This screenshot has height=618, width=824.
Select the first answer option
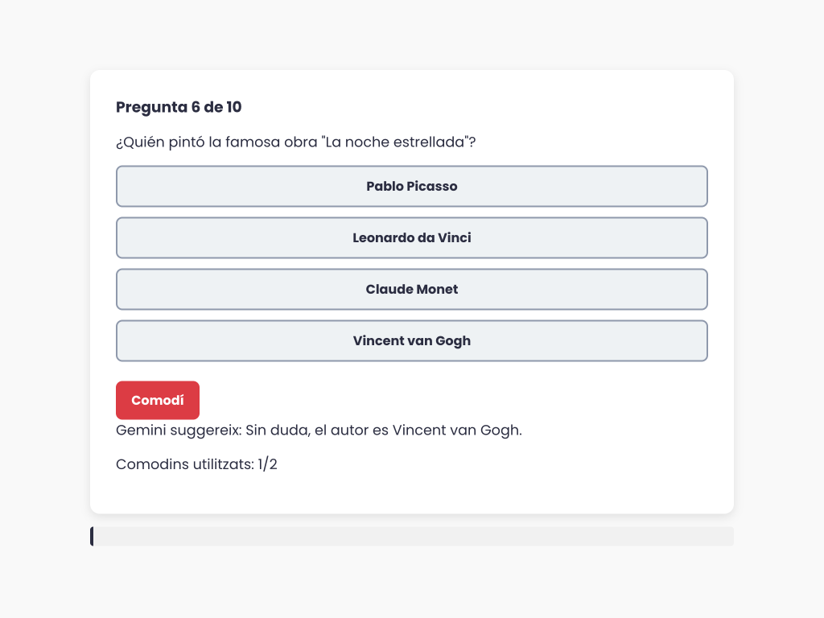[412, 187]
